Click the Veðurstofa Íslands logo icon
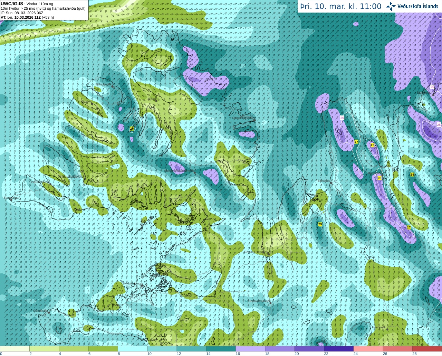This screenshot has height=356, width=442. (x=391, y=6)
